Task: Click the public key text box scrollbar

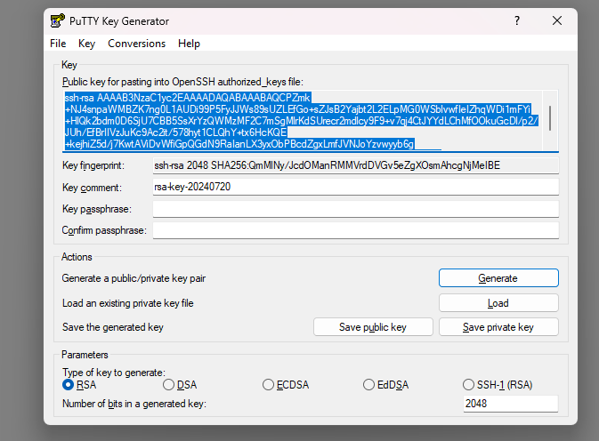Action: (550, 120)
